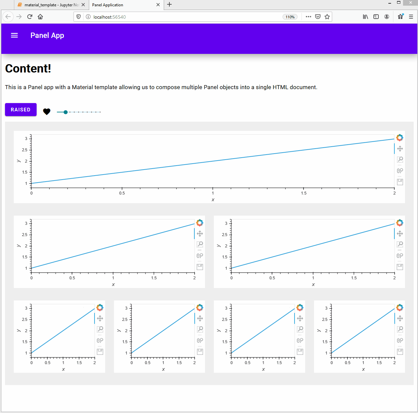Click the Panel App header title
The image size is (418, 413).
pos(47,35)
